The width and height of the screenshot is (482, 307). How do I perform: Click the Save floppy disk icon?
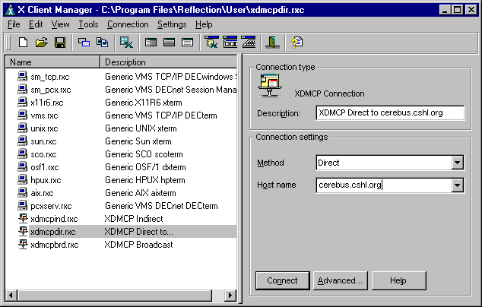coord(60,43)
